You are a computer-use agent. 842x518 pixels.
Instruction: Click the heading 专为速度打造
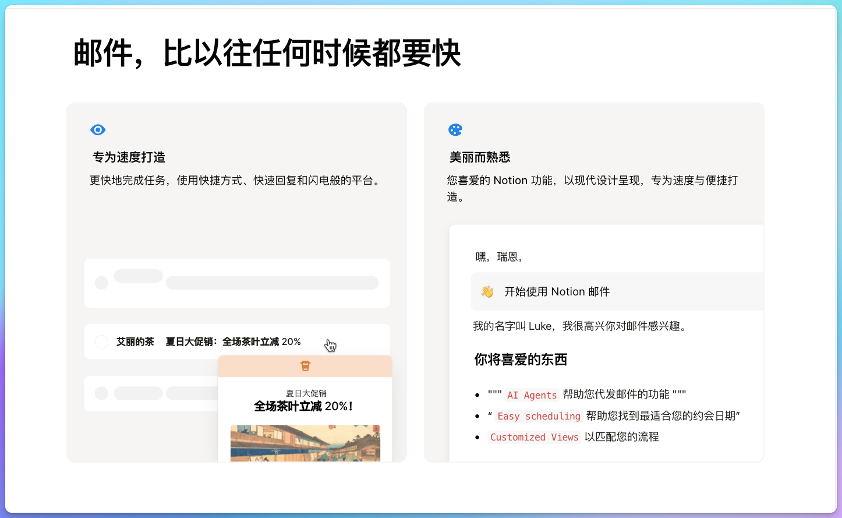[x=129, y=157]
